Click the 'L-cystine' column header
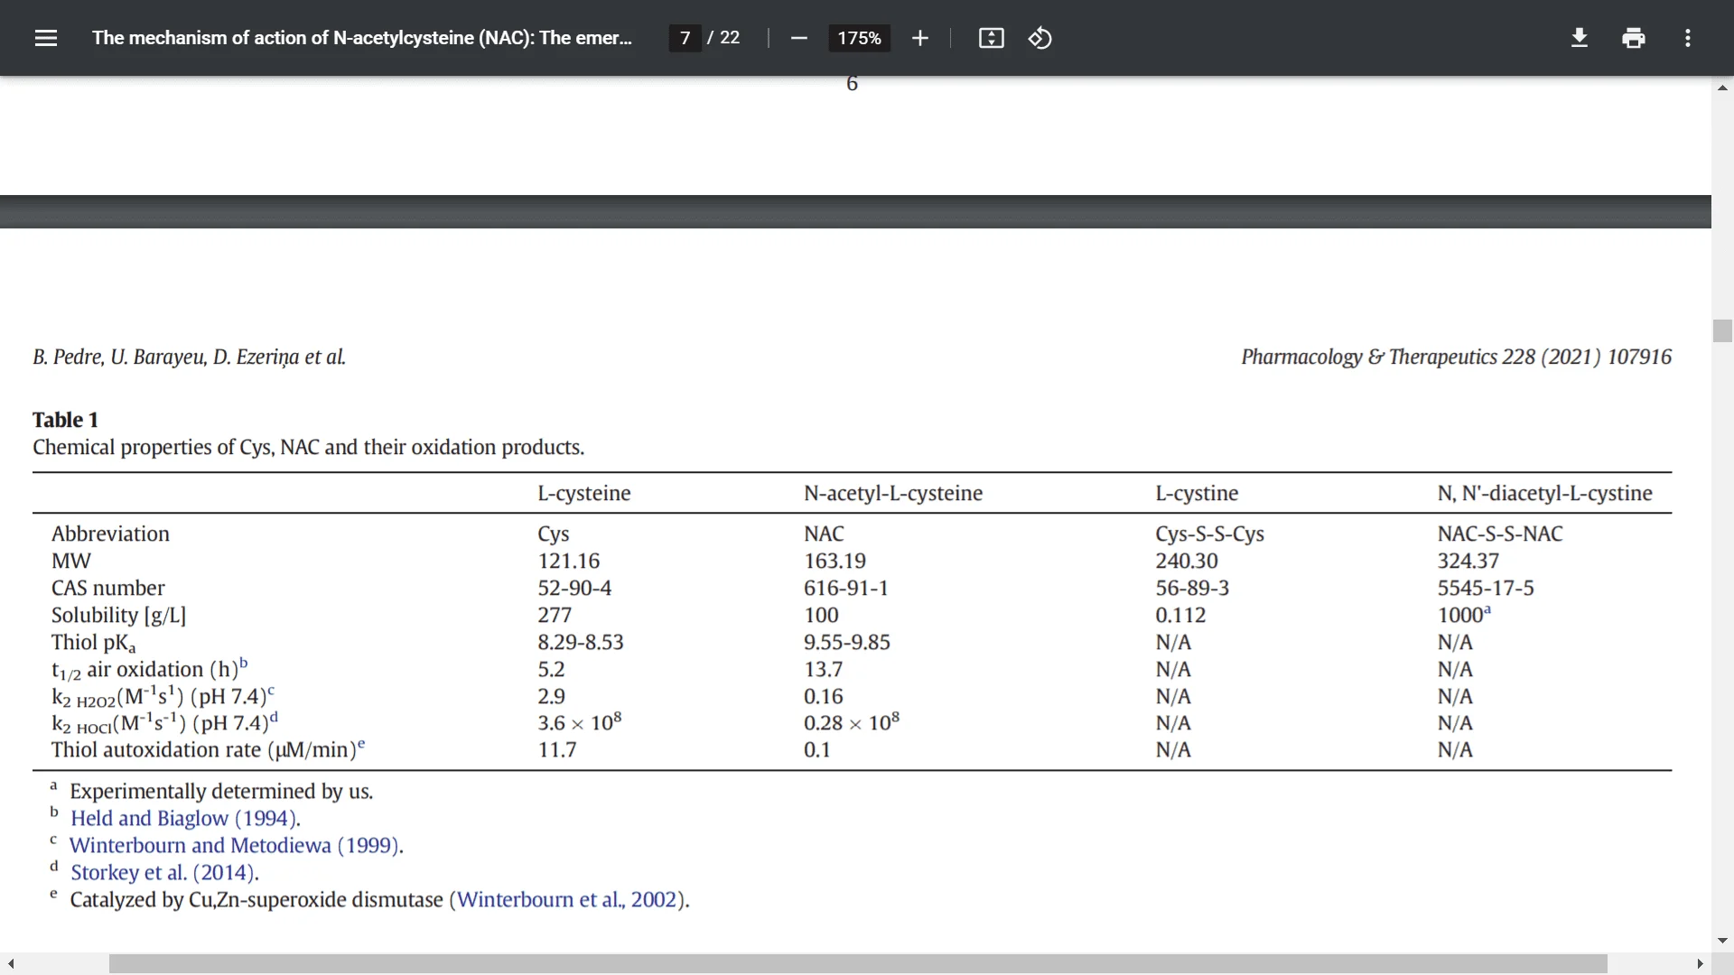 tap(1197, 493)
